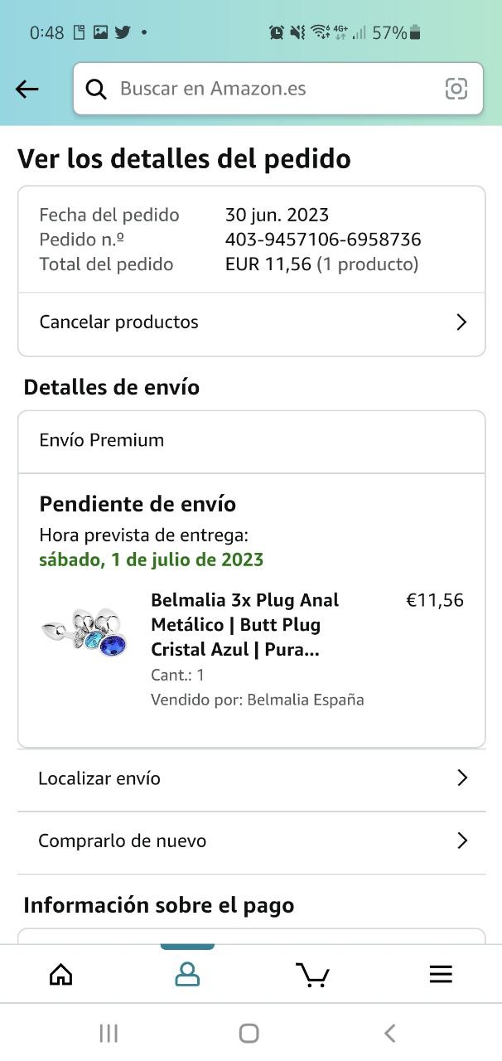502x1061 pixels.
Task: Expand the Localizar envío chevron
Action: click(x=462, y=778)
